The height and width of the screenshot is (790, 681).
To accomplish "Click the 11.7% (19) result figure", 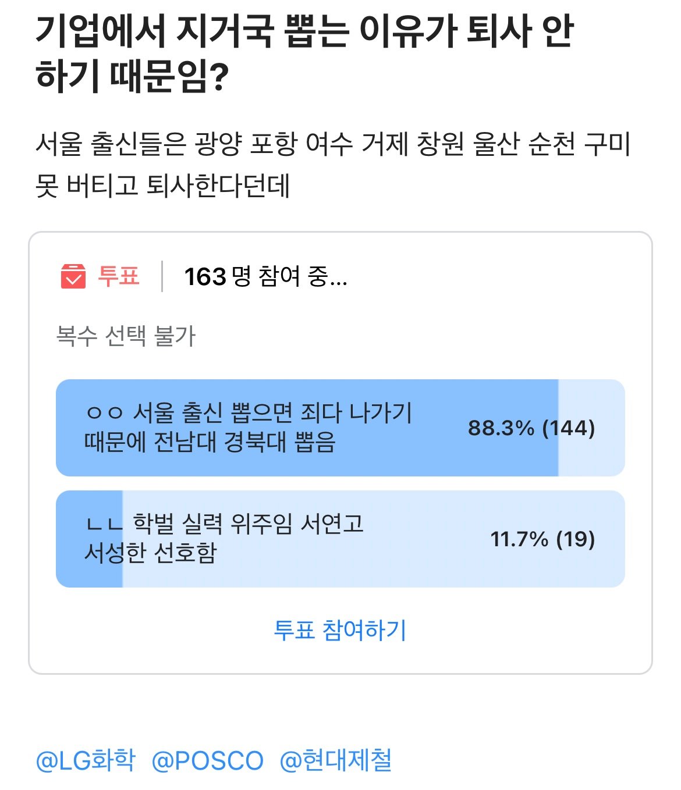I will click(542, 539).
